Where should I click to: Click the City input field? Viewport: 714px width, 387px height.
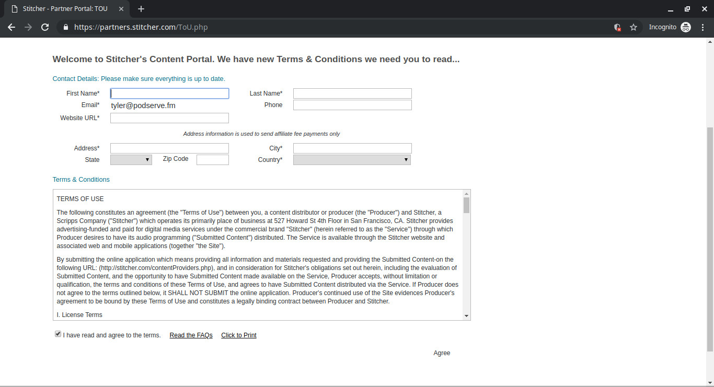click(352, 148)
